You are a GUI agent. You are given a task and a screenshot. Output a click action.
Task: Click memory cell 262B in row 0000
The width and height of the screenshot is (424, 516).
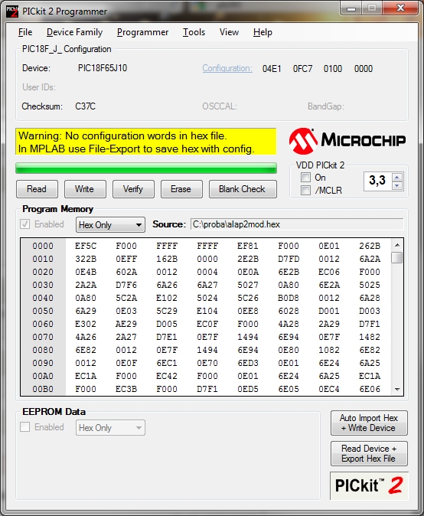[370, 246]
